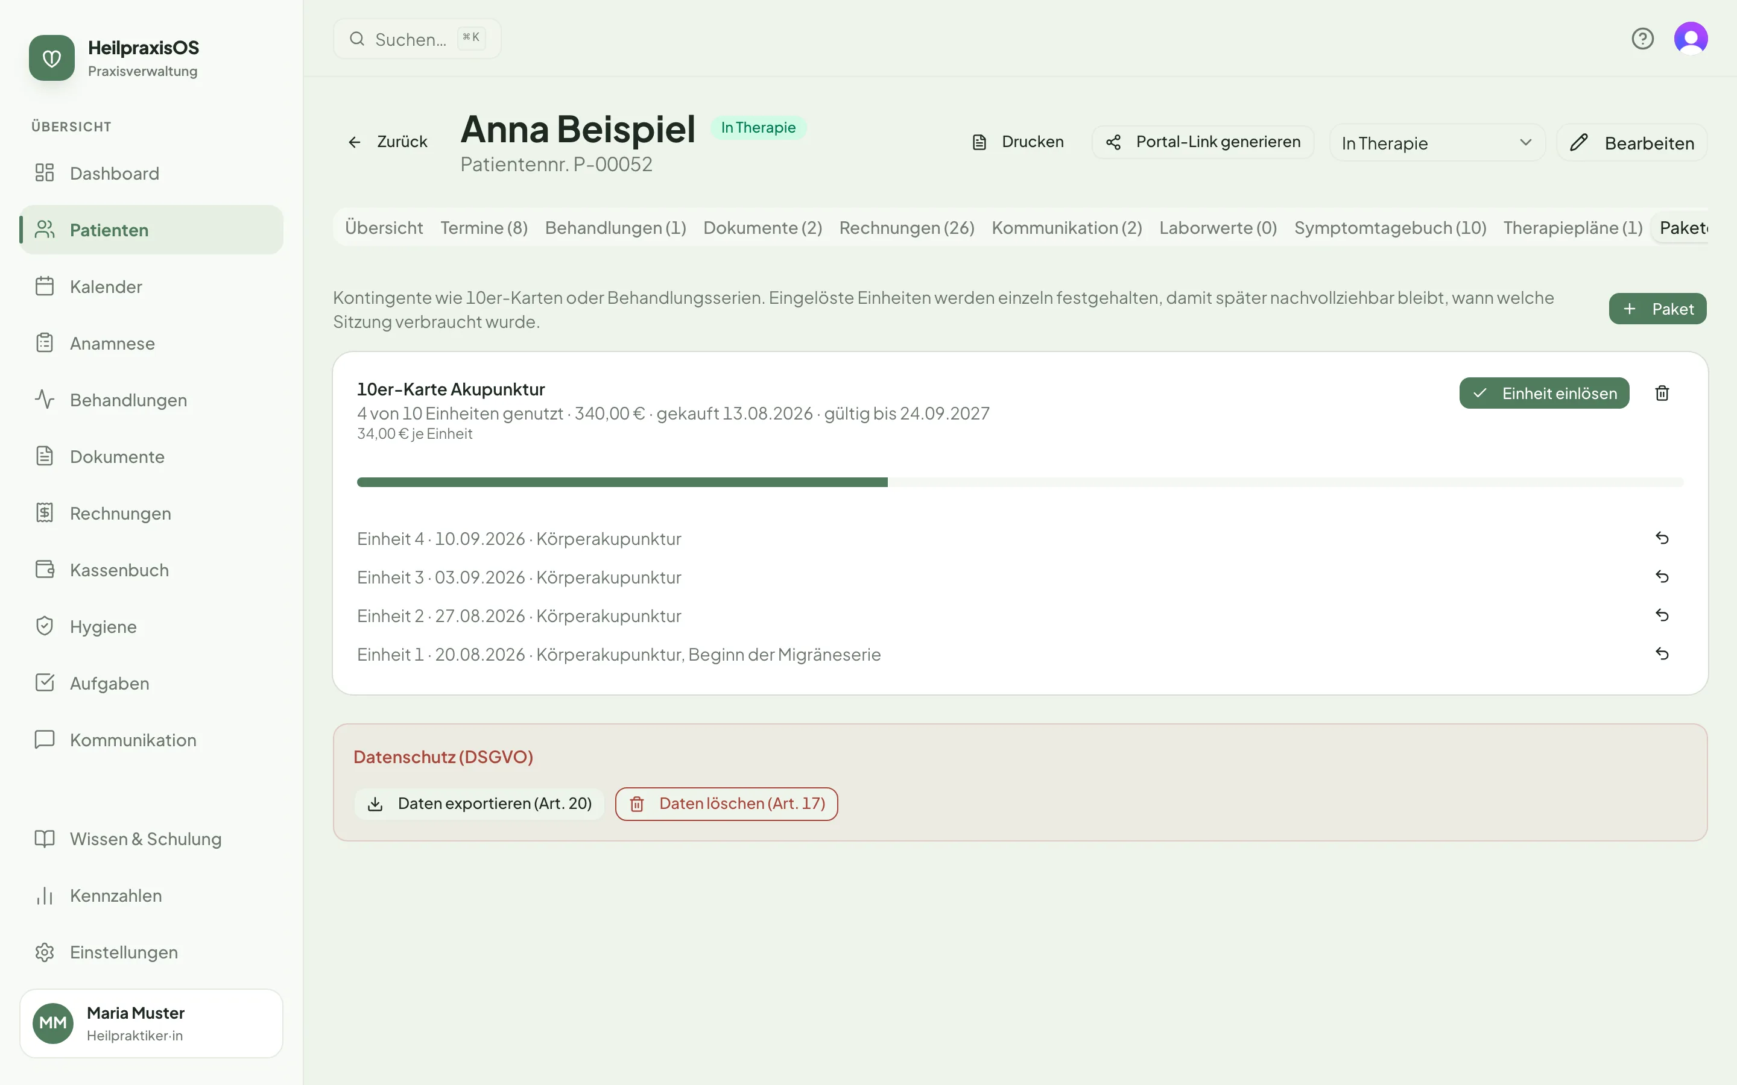1737x1085 pixels.
Task: Open the Kassenbuch wallet icon
Action: pyautogui.click(x=45, y=570)
